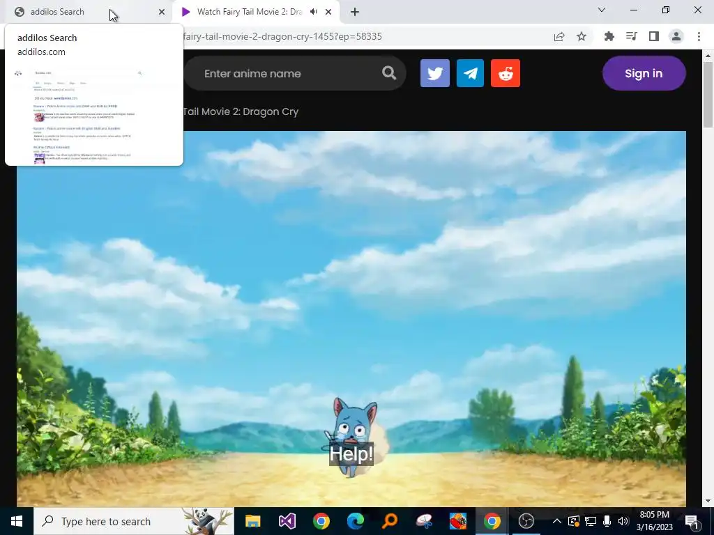
Task: Click the microphone tray icon
Action: 607,521
